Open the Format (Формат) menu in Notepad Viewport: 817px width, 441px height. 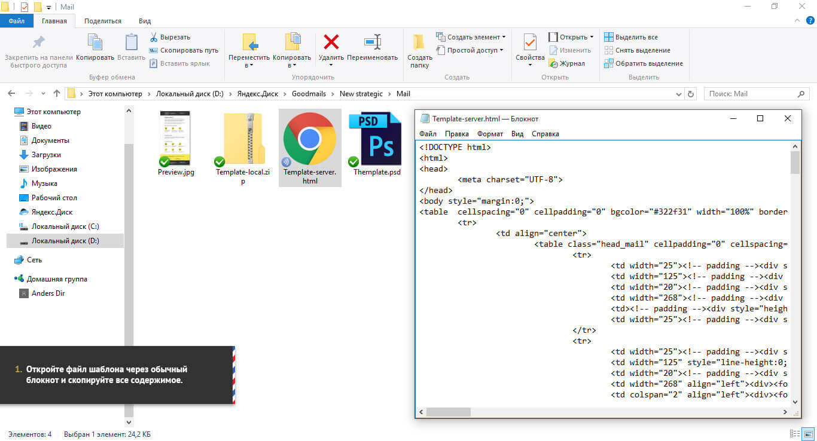point(490,134)
